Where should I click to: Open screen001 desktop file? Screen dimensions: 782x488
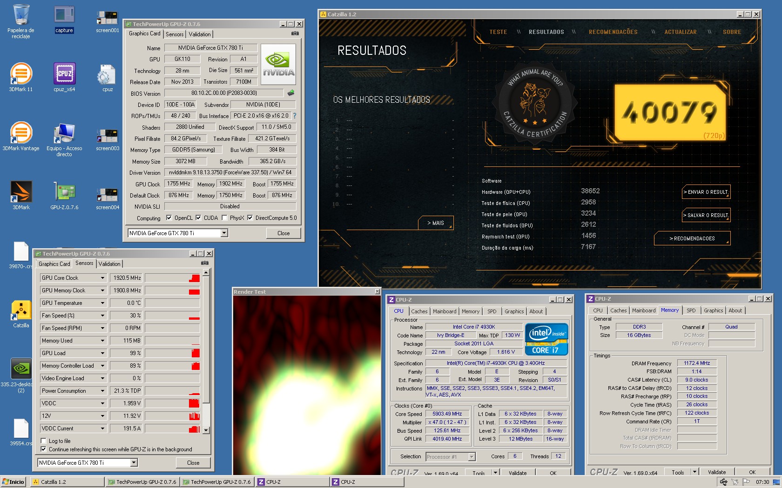[108, 21]
